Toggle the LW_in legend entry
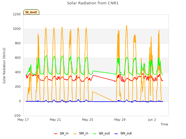 pos(61,133)
